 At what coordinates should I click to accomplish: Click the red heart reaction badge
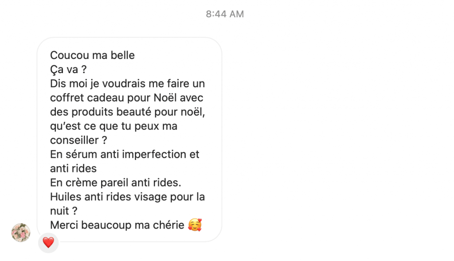48,242
